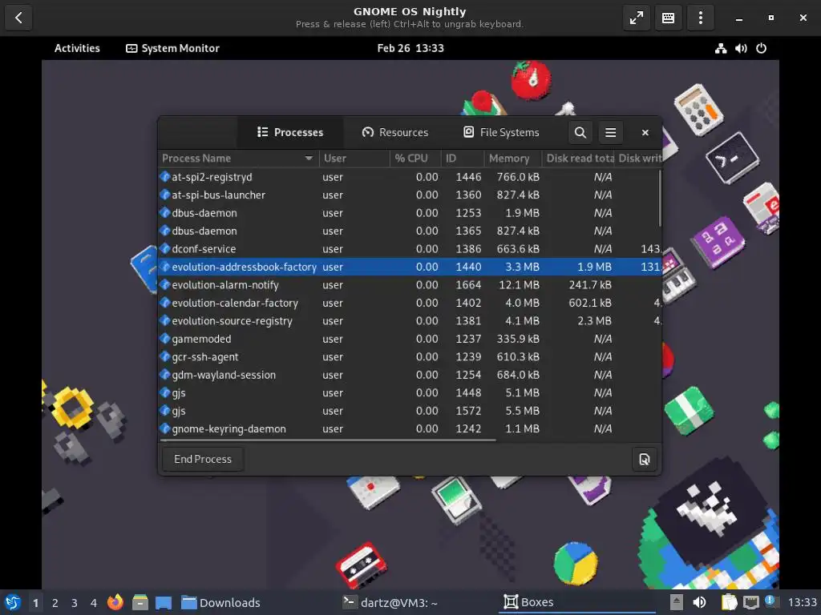Viewport: 821px width, 615px height.
Task: Sort by ID column header
Action: coord(463,159)
